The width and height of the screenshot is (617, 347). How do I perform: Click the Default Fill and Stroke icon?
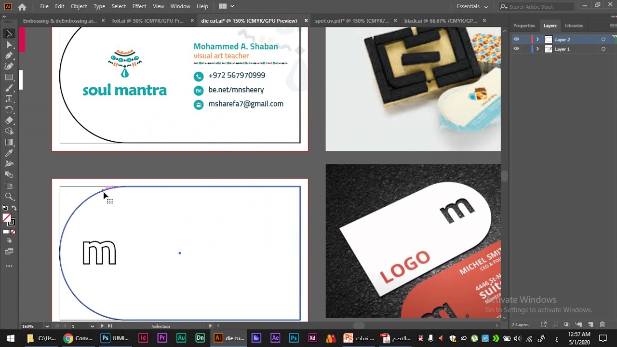coord(5,208)
